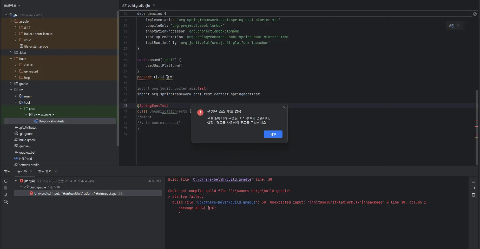The width and height of the screenshot is (480, 249).
Task: Collapse the build.gradle error node
Action: tap(21, 187)
